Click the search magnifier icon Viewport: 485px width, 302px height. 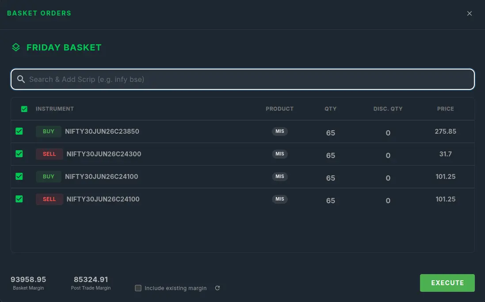click(21, 79)
